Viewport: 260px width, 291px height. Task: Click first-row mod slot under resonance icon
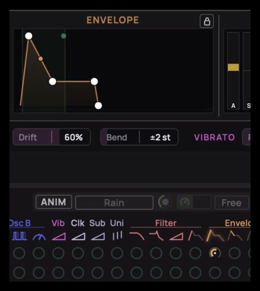click(156, 253)
